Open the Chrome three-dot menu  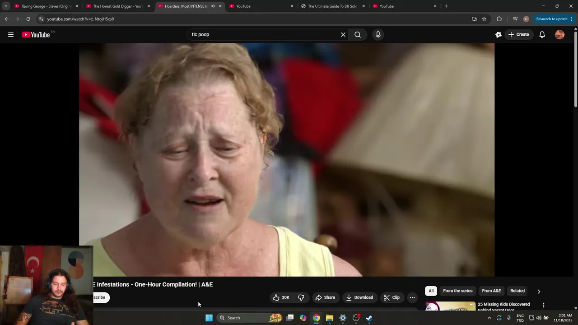(x=572, y=19)
